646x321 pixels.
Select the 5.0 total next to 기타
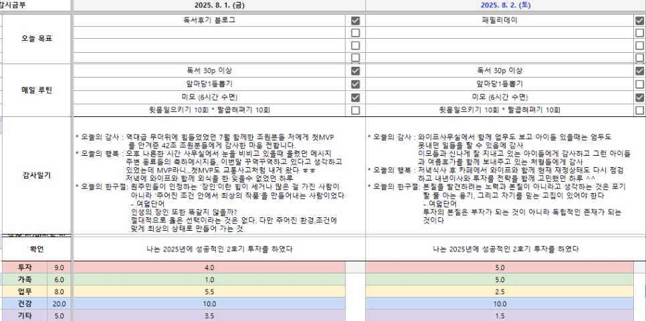point(59,316)
